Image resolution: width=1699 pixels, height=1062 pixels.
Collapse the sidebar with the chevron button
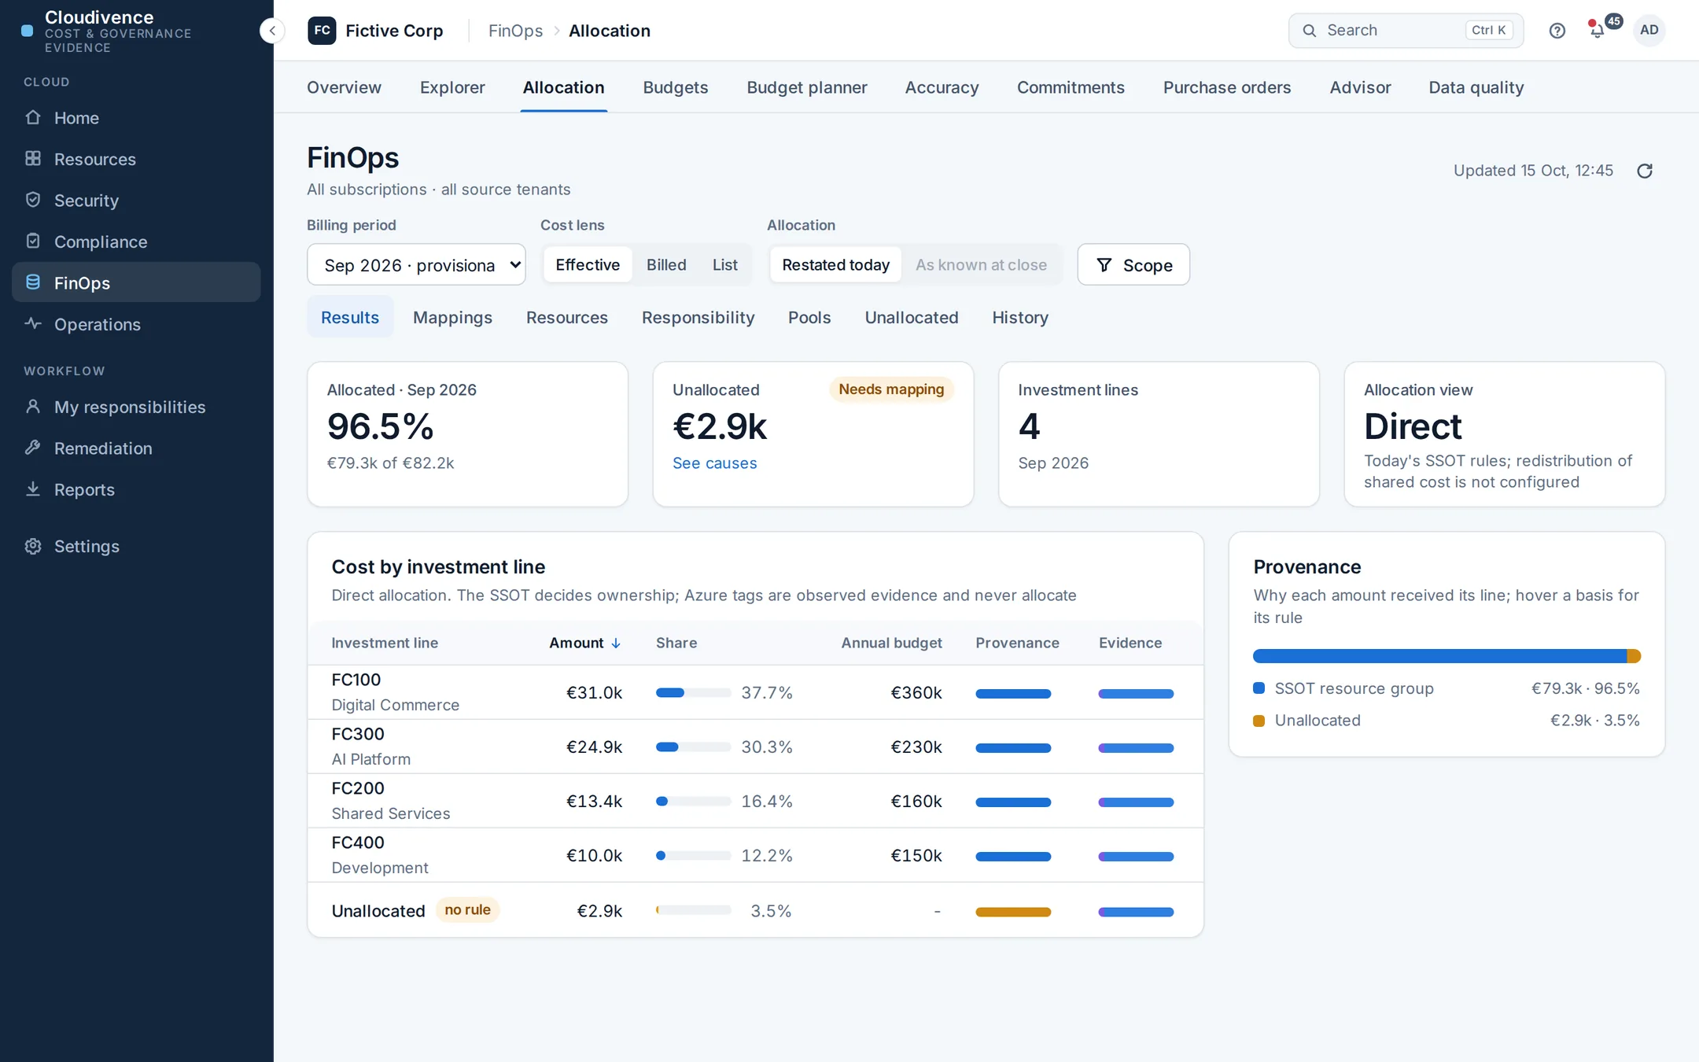(x=272, y=31)
